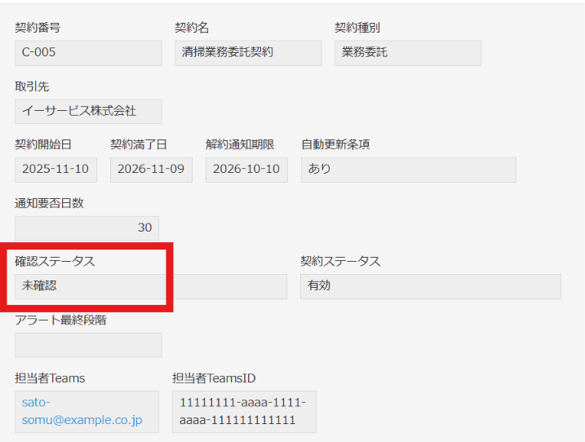This screenshot has width=585, height=442.
Task: Click the 契約ステータス label
Action: pos(340,261)
